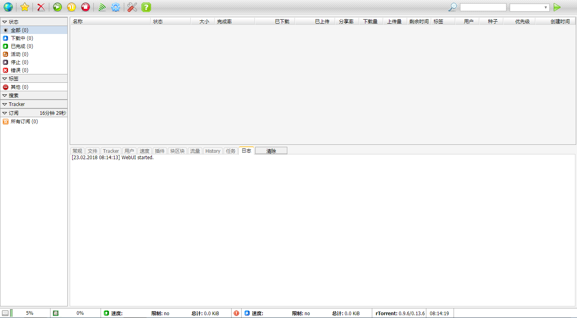
Task: Switch to the 日志 tab
Action: 246,150
